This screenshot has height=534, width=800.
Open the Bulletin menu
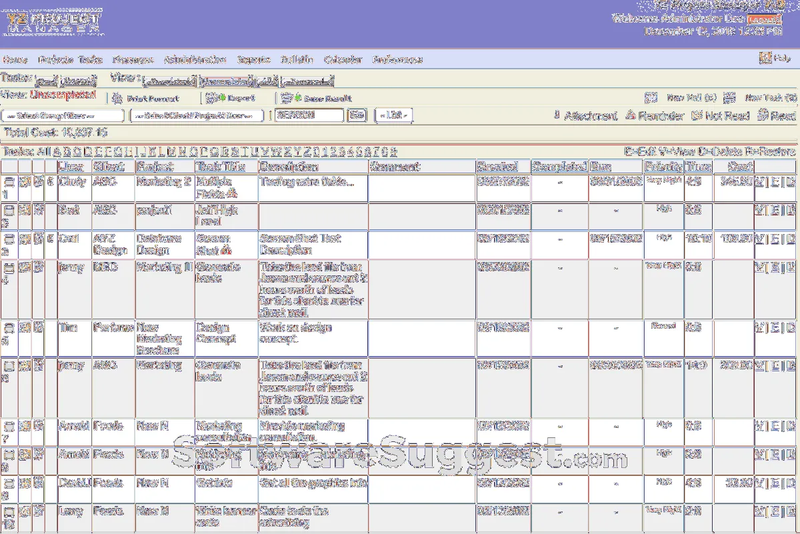[297, 59]
